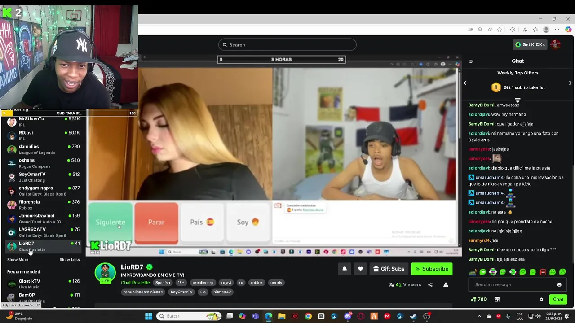
Task: Open fflorencia Roblox channel
Action: pos(43,205)
